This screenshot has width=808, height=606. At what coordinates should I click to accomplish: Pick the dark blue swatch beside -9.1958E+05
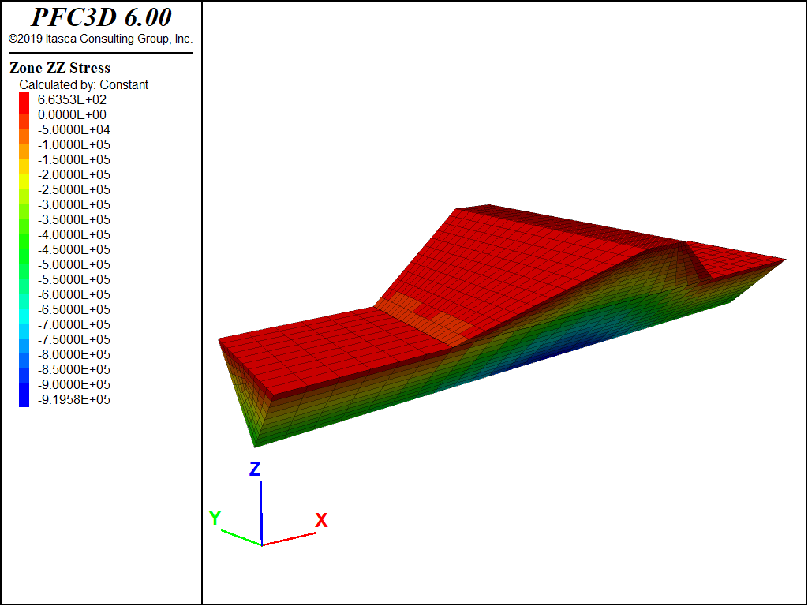24,395
